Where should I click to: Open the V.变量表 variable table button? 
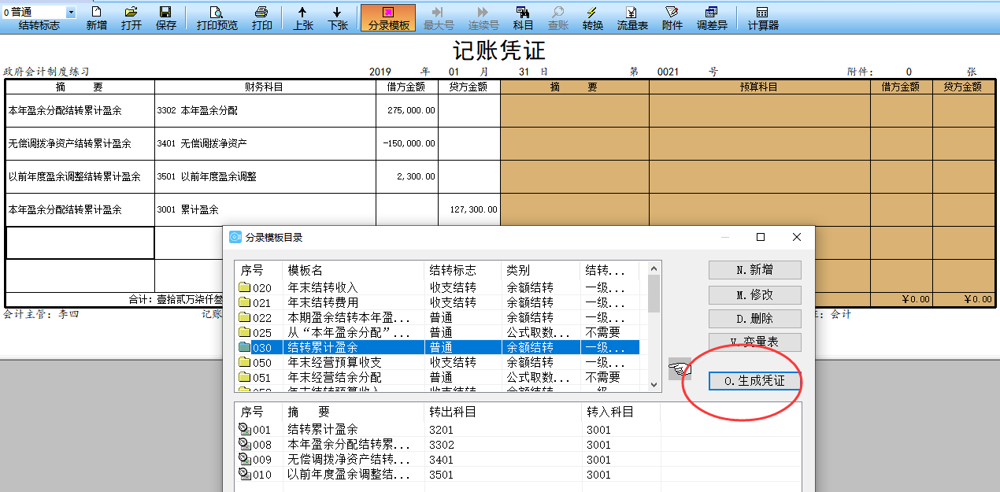click(x=754, y=342)
